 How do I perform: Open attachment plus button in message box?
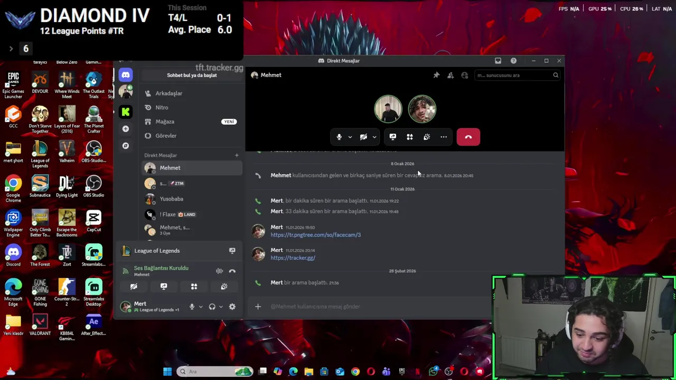click(258, 307)
